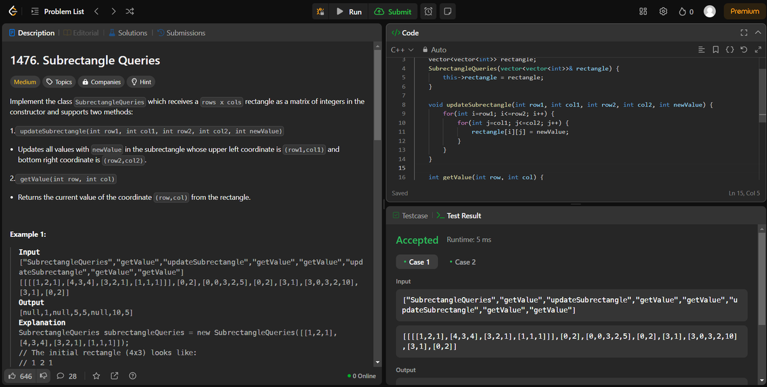Collapse the Code panel with the chevron
The height and width of the screenshot is (387, 767).
click(757, 32)
